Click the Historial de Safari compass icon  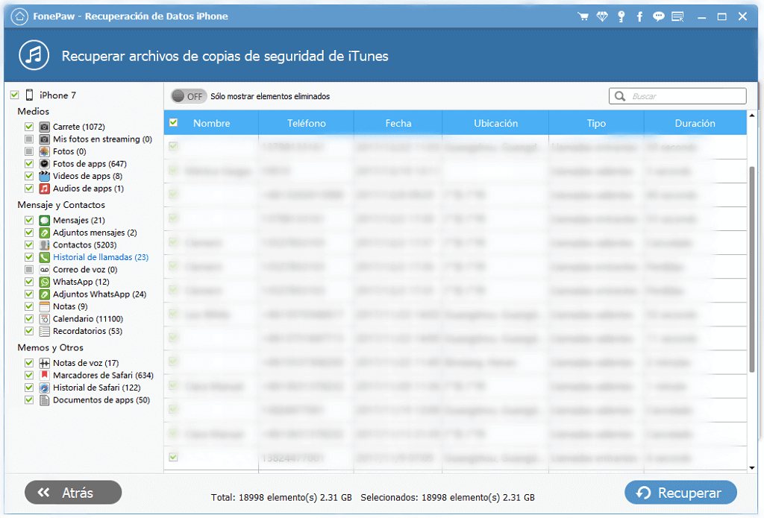point(44,388)
